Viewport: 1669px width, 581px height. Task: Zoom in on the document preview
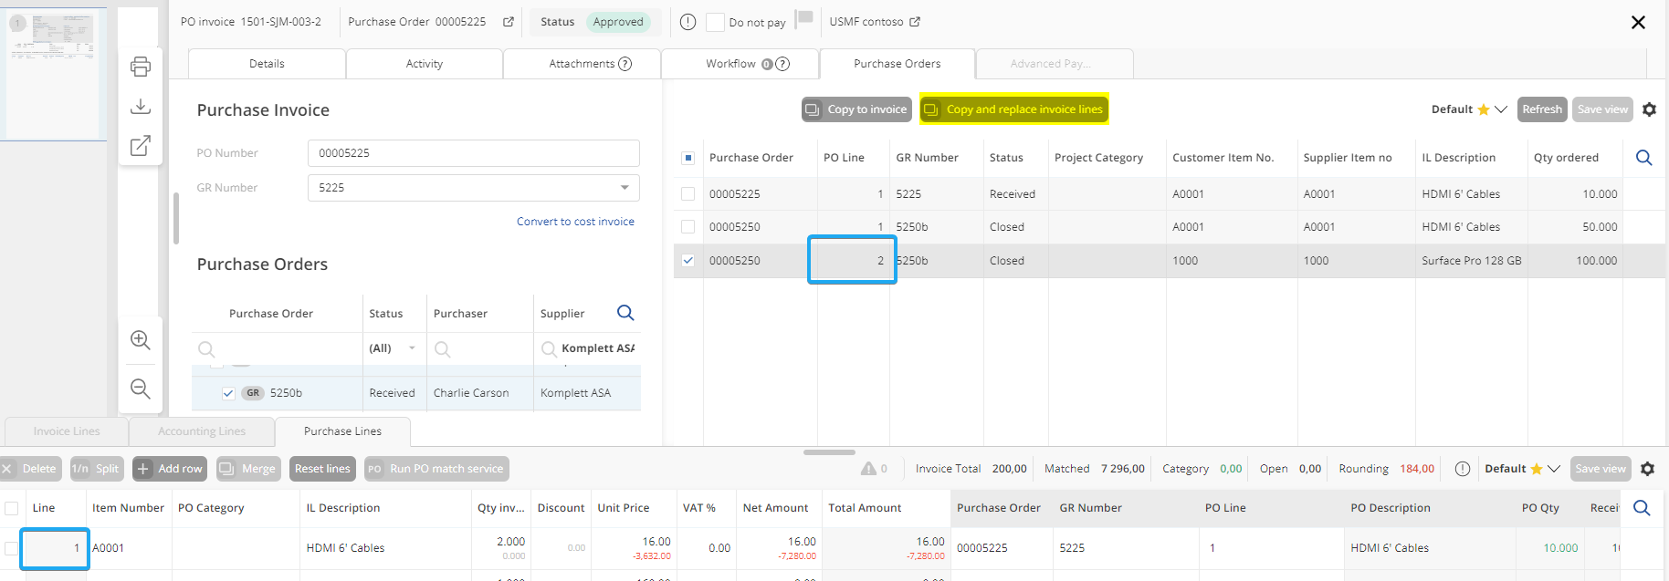click(x=141, y=340)
